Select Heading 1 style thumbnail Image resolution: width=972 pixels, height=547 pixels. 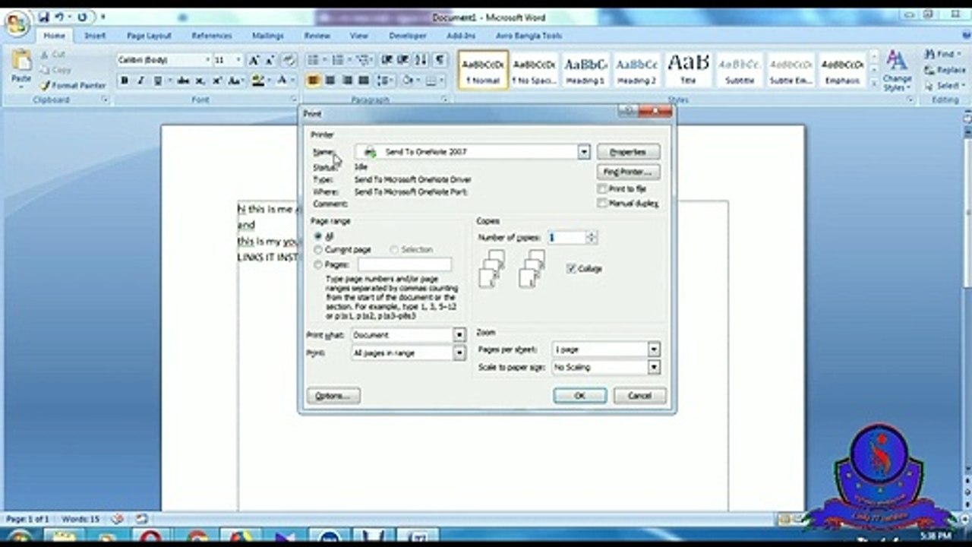(x=585, y=70)
